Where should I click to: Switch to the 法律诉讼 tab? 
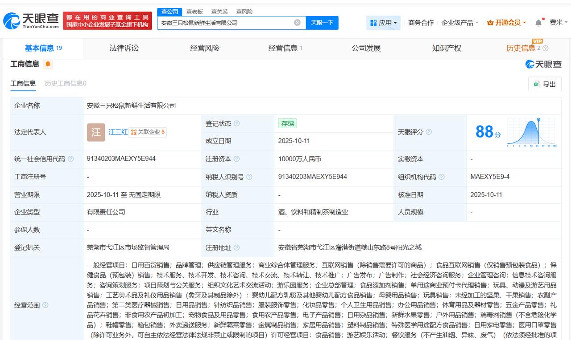tap(124, 48)
